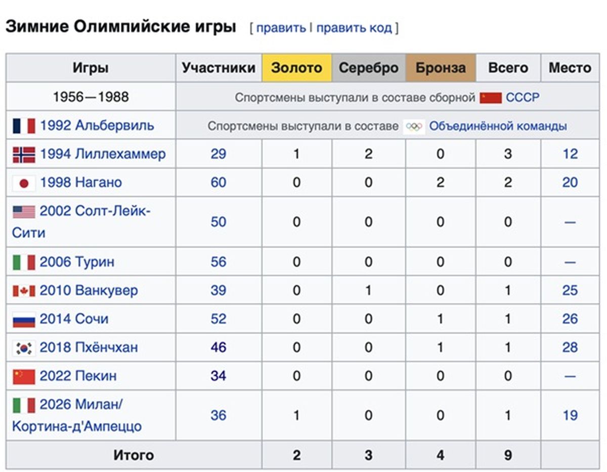The image size is (607, 472).
Task: Open the 1992 Альбервиль link
Action: pyautogui.click(x=97, y=125)
